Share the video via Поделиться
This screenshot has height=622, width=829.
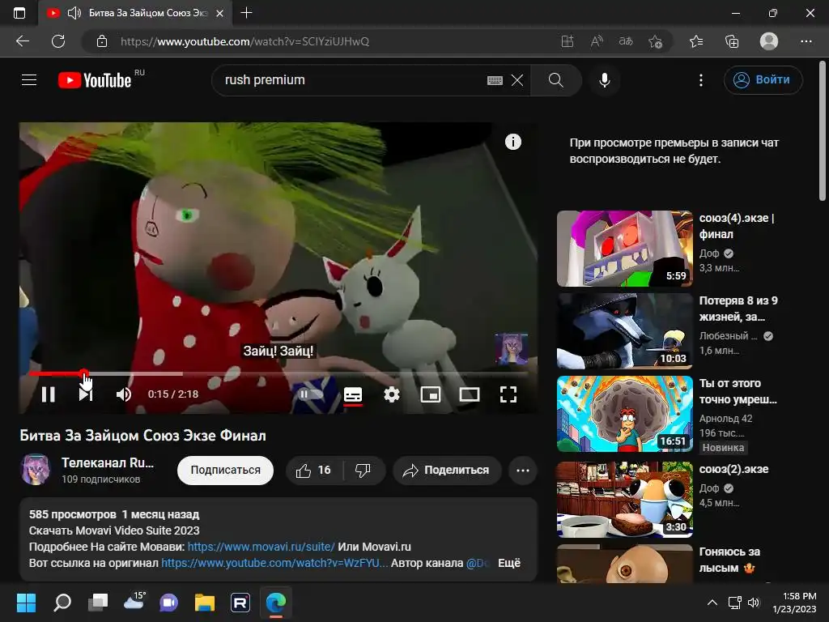tap(447, 471)
